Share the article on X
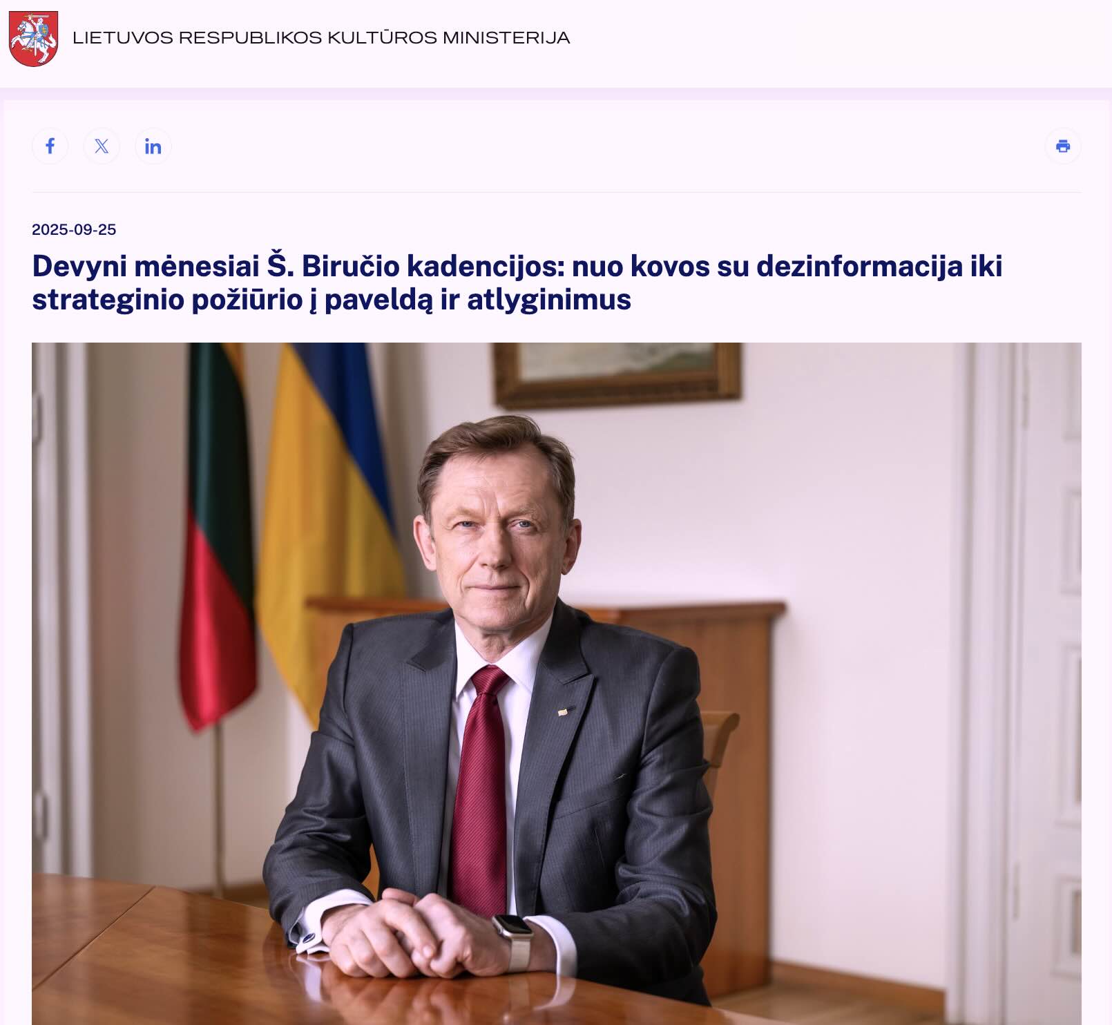This screenshot has width=1112, height=1025. click(102, 146)
